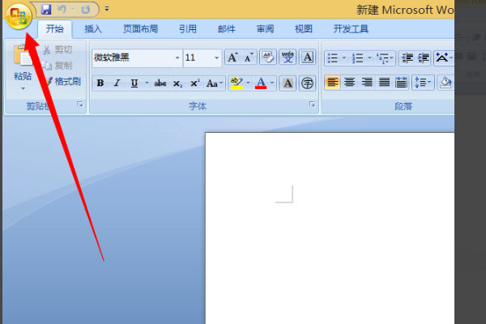Save document from Quick Access Toolbar
The width and height of the screenshot is (486, 324).
(46, 9)
